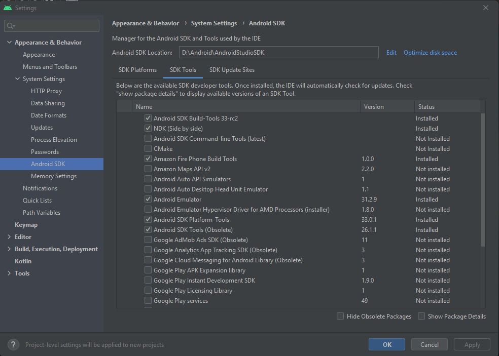Uncheck NDK (Side by side)
Image resolution: width=499 pixels, height=356 pixels.
tap(148, 129)
